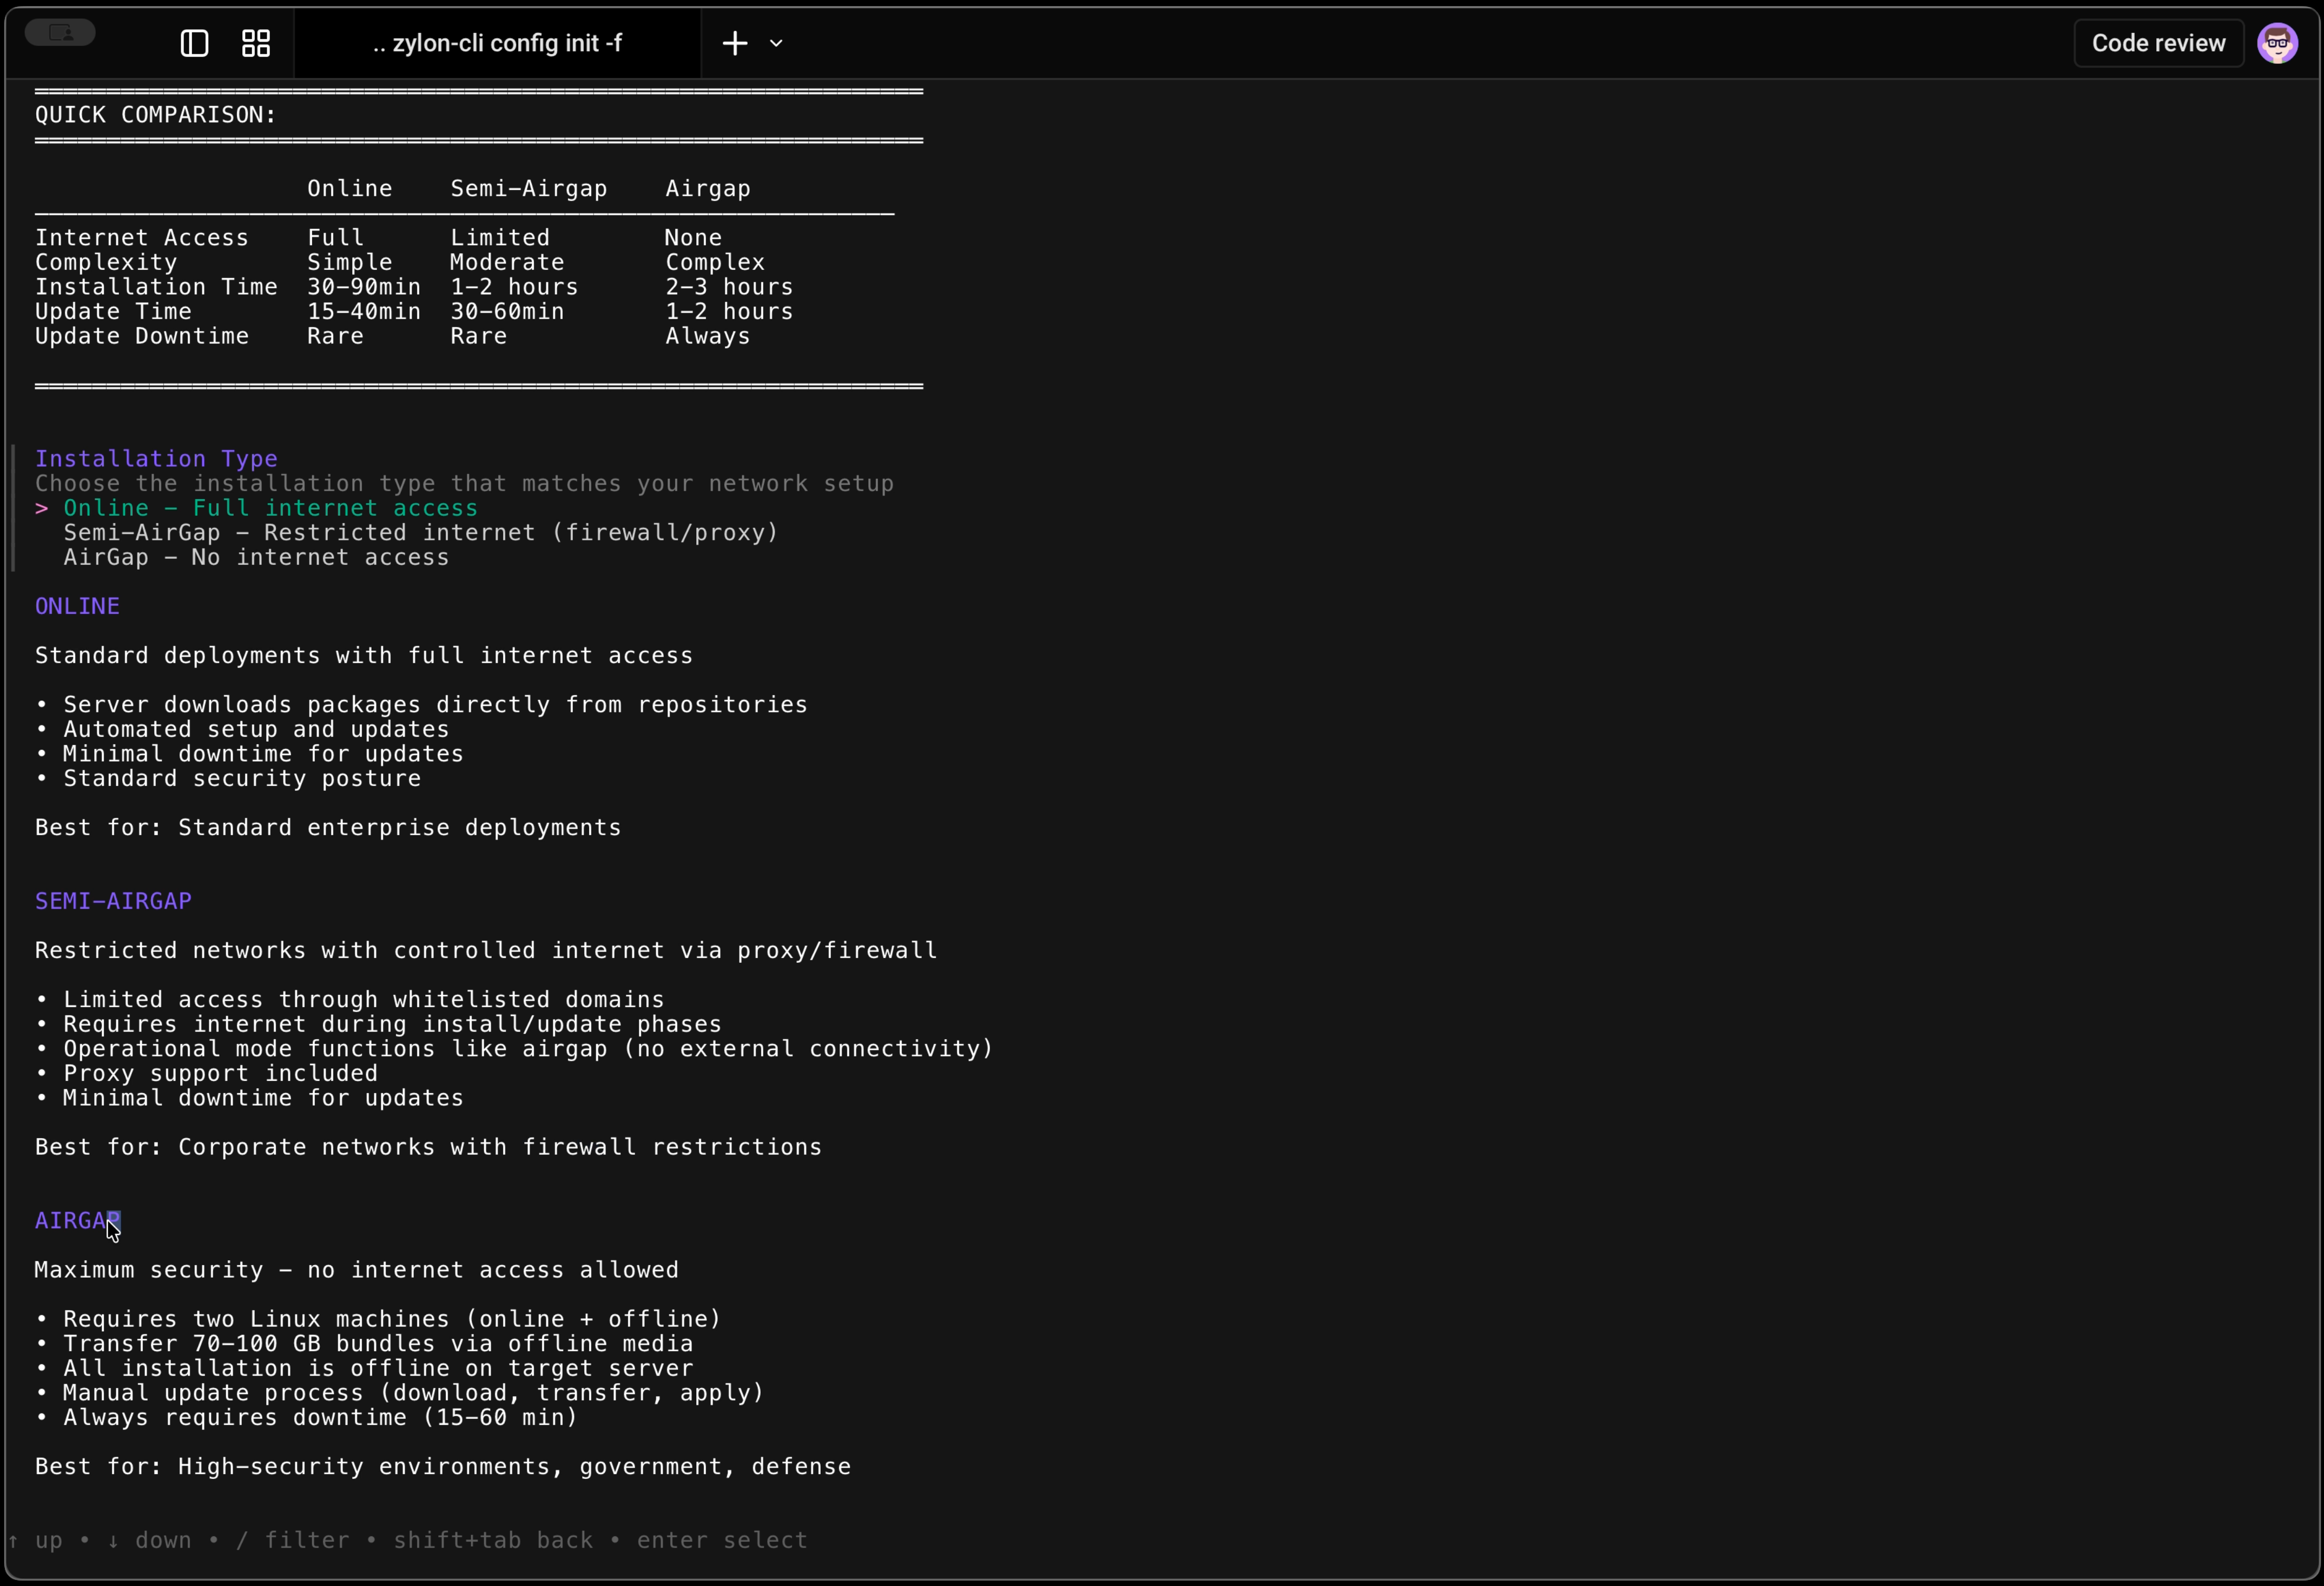The width and height of the screenshot is (2324, 1586).
Task: Click the SEMI-AIRGAP section heading
Action: [x=113, y=901]
